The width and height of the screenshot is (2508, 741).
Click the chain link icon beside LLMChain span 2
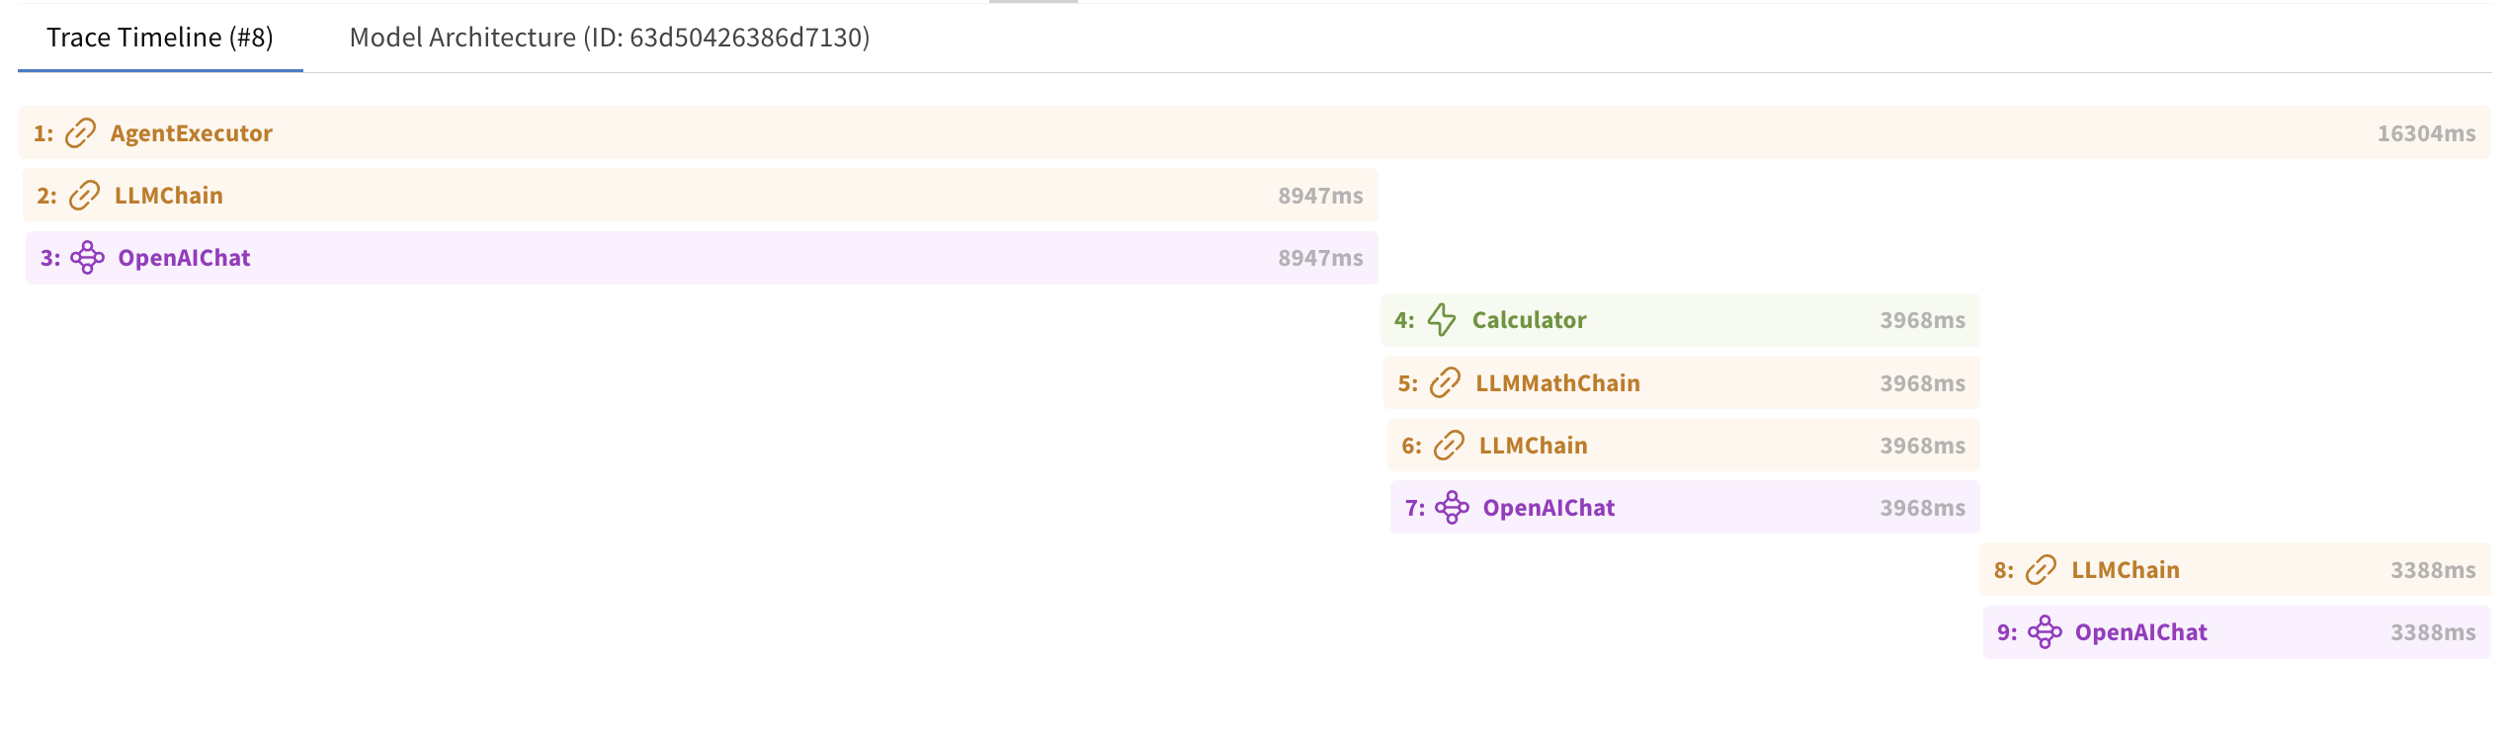tap(84, 195)
